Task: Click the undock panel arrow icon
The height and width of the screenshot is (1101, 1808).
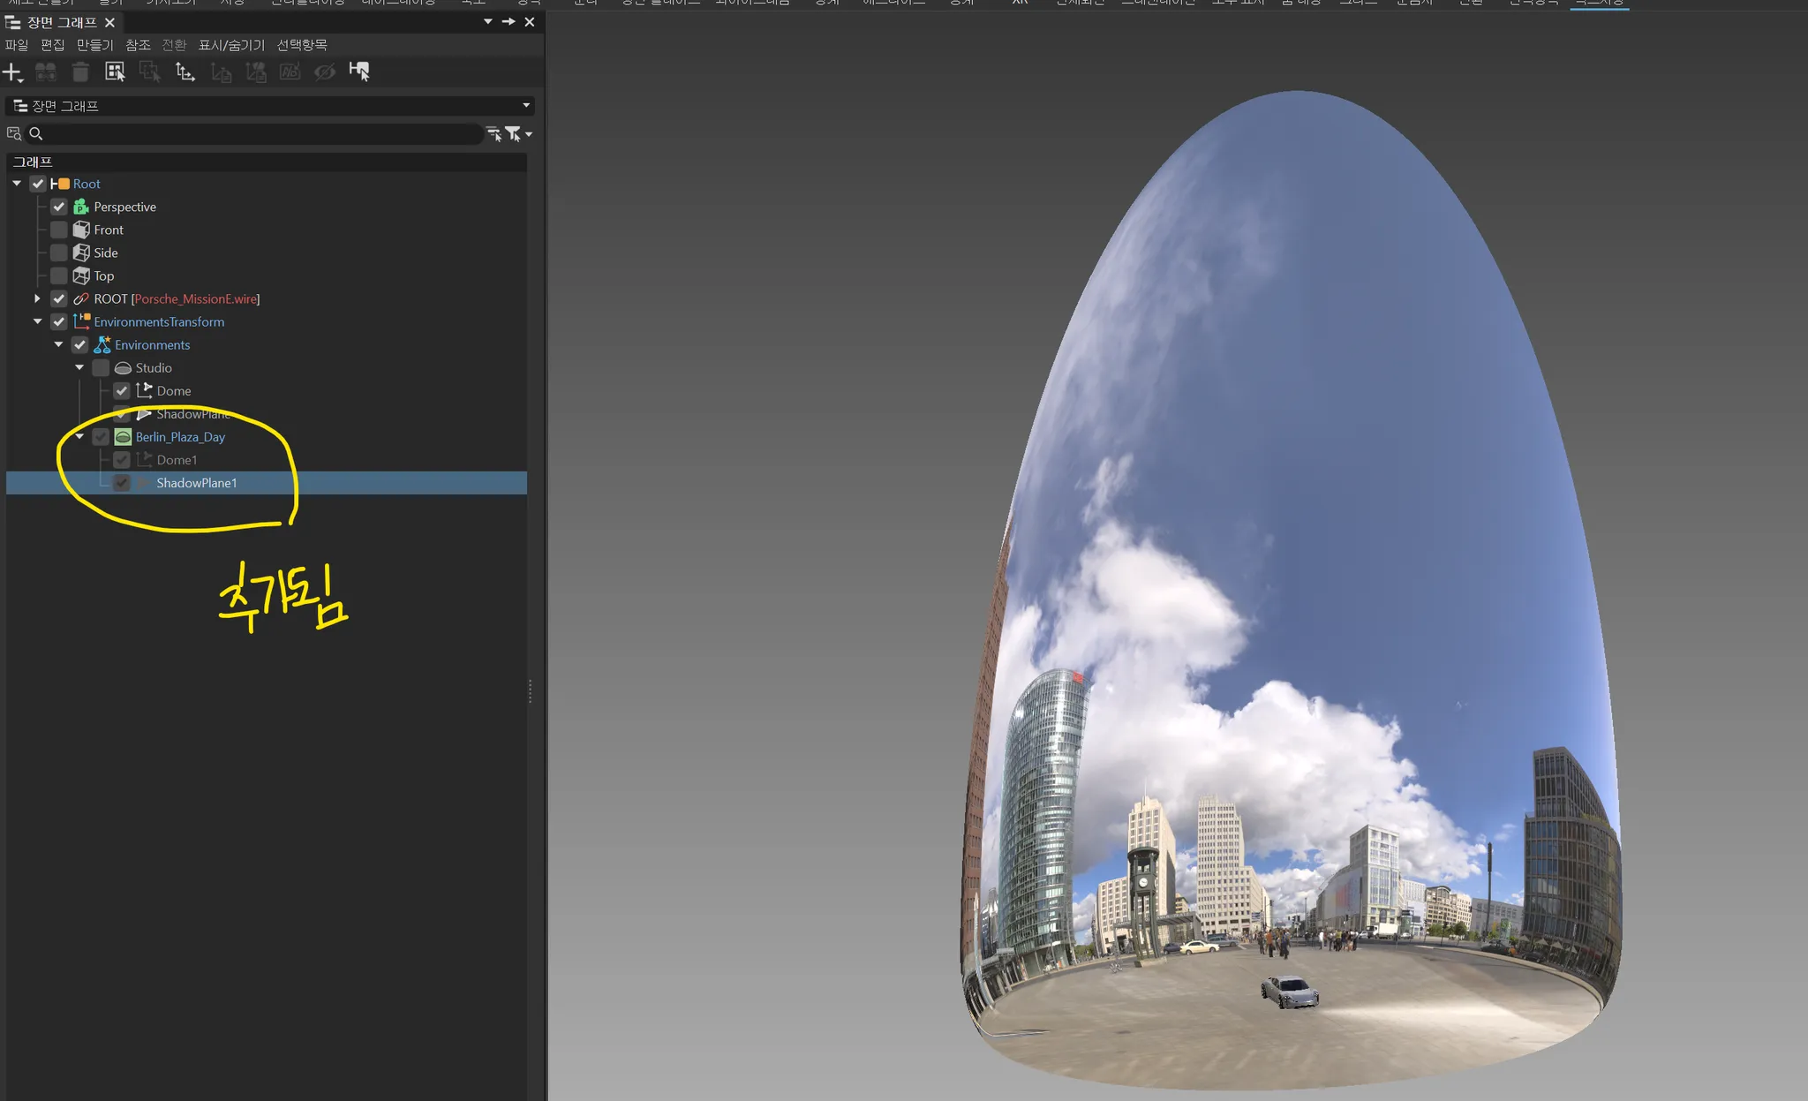Action: point(508,22)
